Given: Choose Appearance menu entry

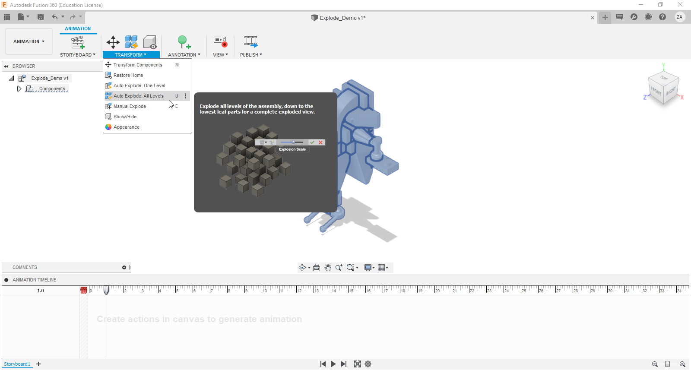Looking at the screenshot, I should click(147, 127).
